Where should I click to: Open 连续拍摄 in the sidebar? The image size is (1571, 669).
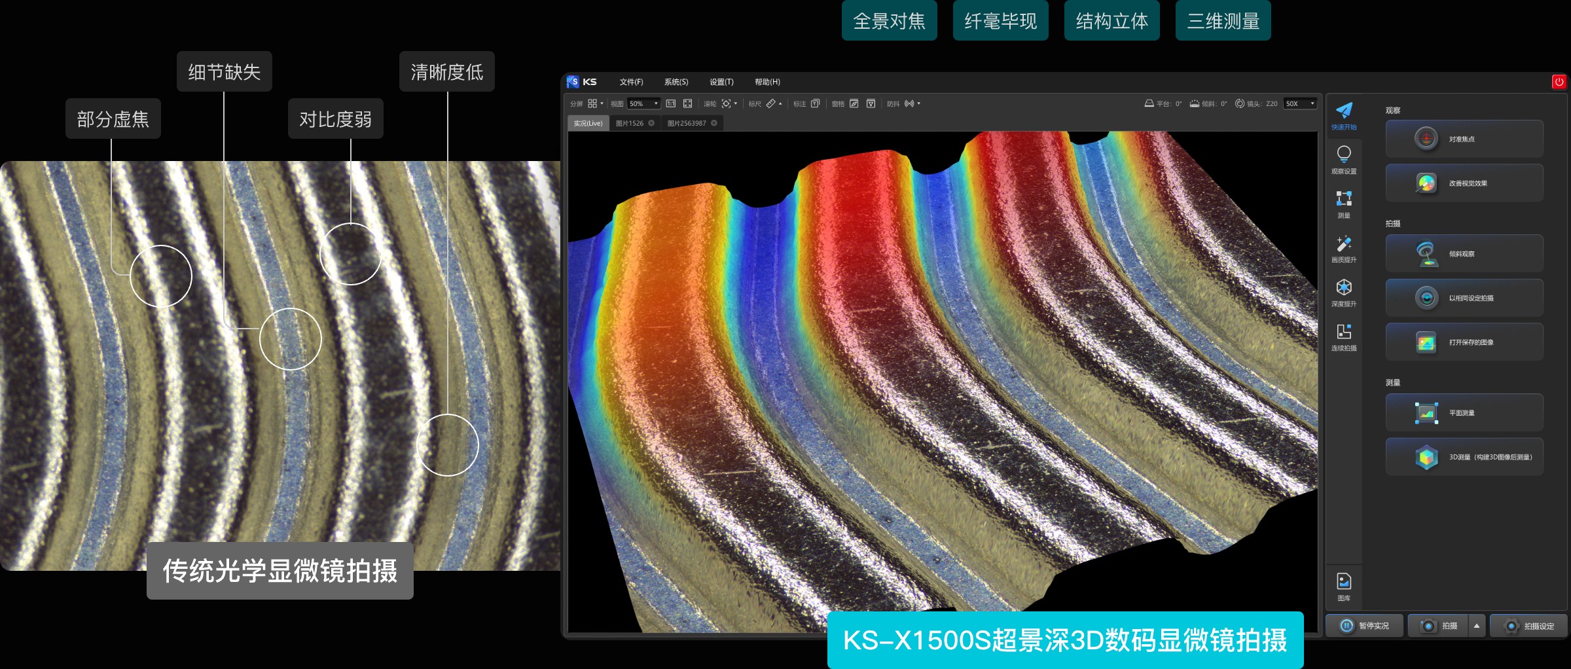[x=1344, y=337]
